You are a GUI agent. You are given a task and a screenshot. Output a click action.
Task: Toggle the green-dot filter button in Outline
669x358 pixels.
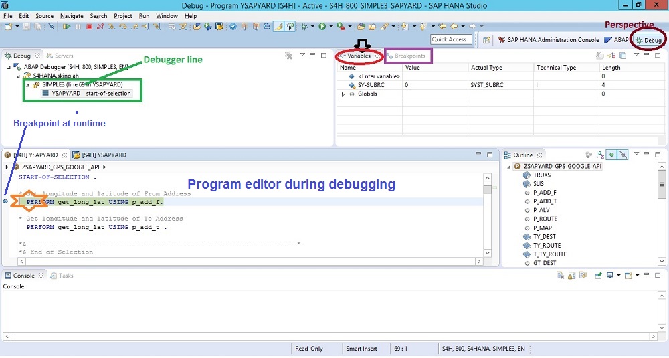tap(611, 155)
